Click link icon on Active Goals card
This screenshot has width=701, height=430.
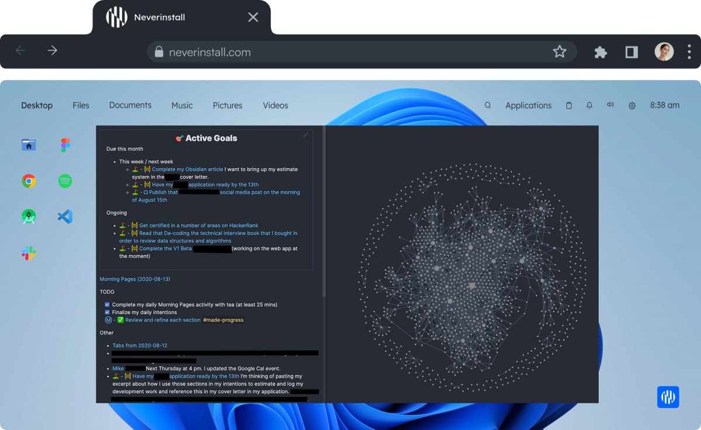pos(306,136)
